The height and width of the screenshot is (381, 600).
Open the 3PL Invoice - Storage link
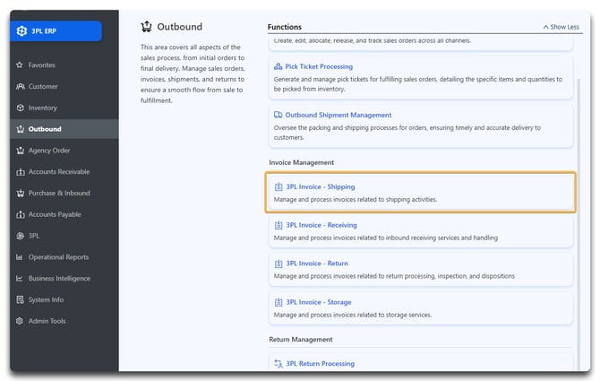(318, 302)
